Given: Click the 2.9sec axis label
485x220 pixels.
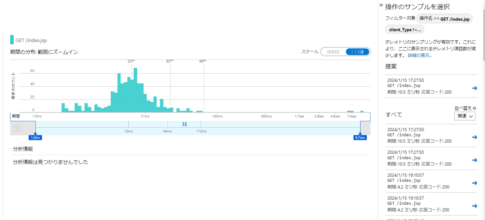Looking at the screenshot, I should (x=319, y=116).
